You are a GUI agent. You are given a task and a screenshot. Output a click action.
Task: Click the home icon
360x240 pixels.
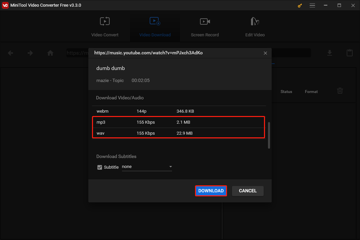pyautogui.click(x=50, y=53)
